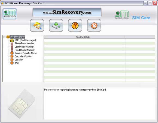Click the IMSI info icon
Screen dimensions: 158x123
[12, 63]
